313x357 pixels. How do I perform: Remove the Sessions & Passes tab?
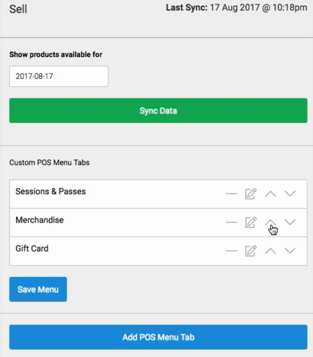(231, 194)
